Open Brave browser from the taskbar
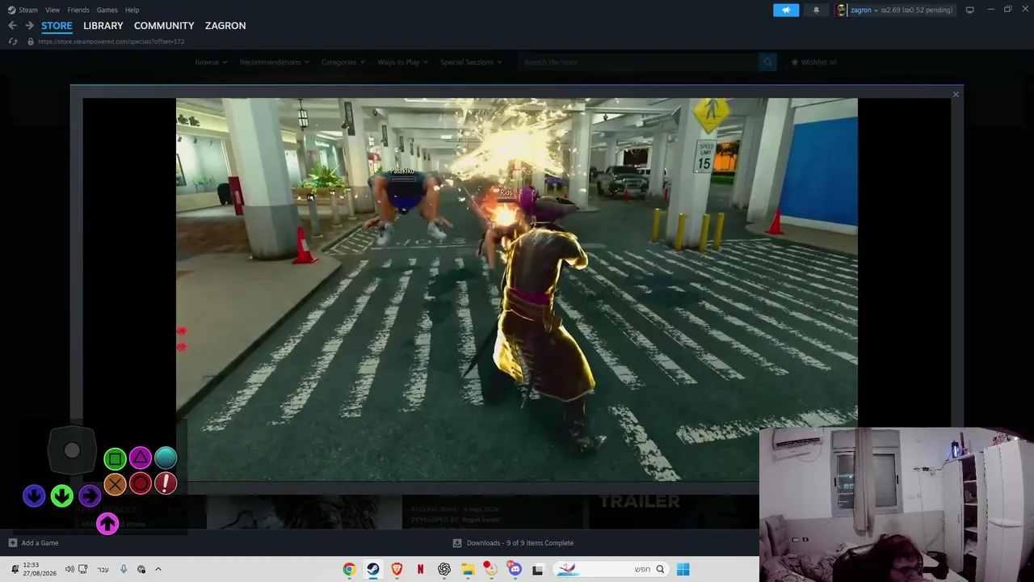Viewport: 1034px width, 582px height. pyautogui.click(x=397, y=569)
